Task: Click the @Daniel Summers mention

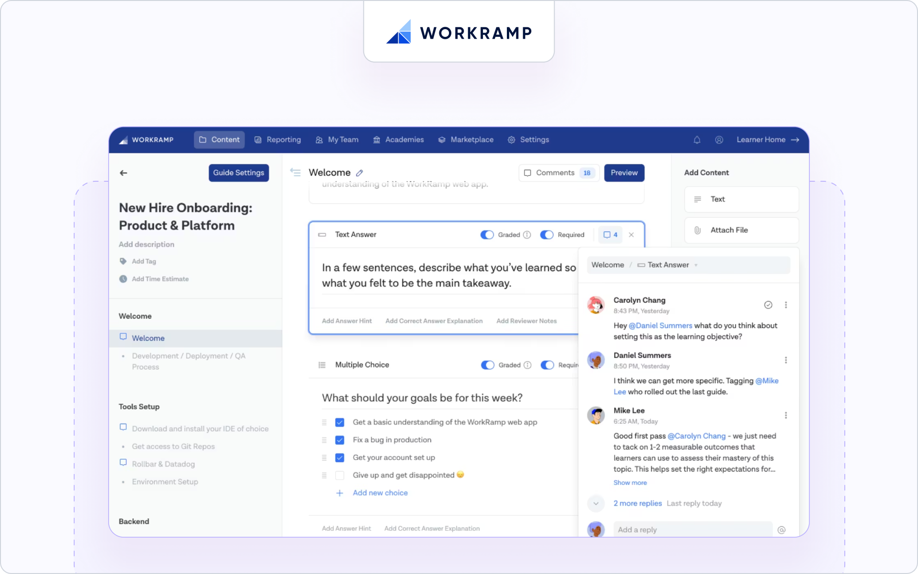Action: tap(660, 326)
